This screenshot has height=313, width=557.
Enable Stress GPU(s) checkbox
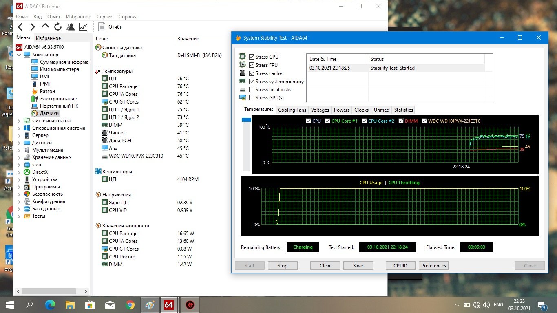click(x=252, y=98)
